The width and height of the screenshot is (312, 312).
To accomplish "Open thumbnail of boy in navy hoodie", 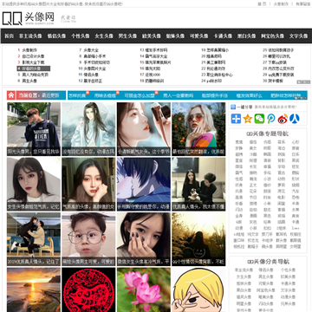I will (x=34, y=129).
